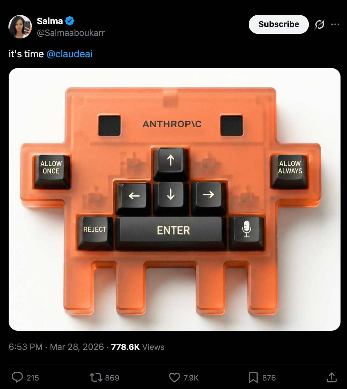Open the three-dot more options menu

click(x=335, y=24)
